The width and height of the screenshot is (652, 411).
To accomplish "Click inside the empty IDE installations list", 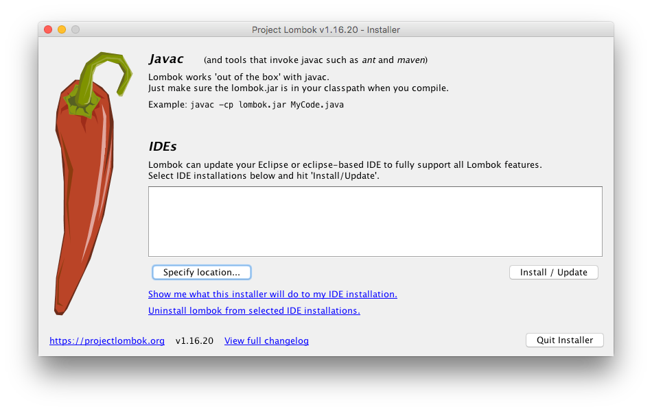I will pos(375,221).
